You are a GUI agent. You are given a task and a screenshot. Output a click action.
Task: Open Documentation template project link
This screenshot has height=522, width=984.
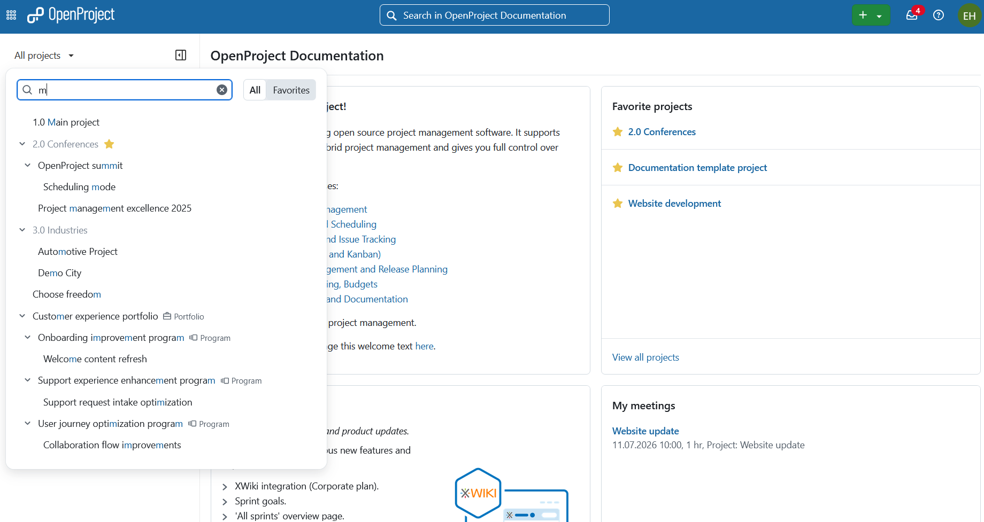pyautogui.click(x=697, y=168)
